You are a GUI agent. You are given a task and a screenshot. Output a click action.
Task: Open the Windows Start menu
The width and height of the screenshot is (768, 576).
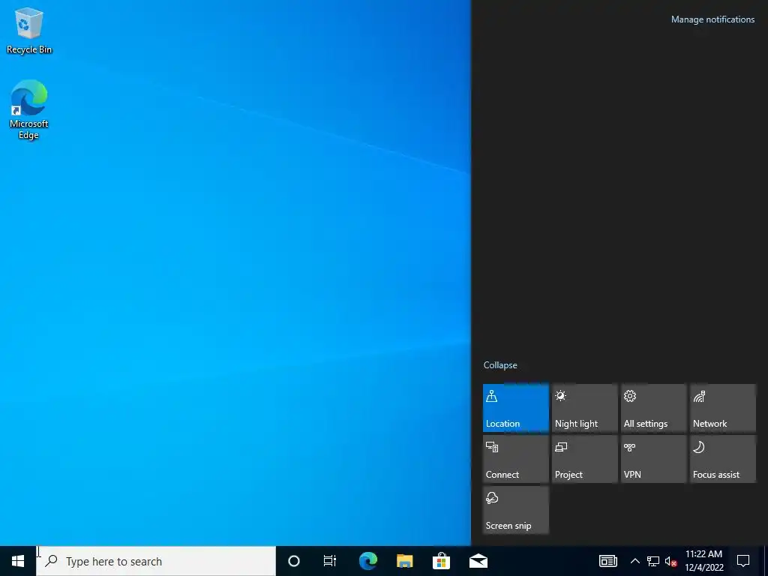[18, 561]
